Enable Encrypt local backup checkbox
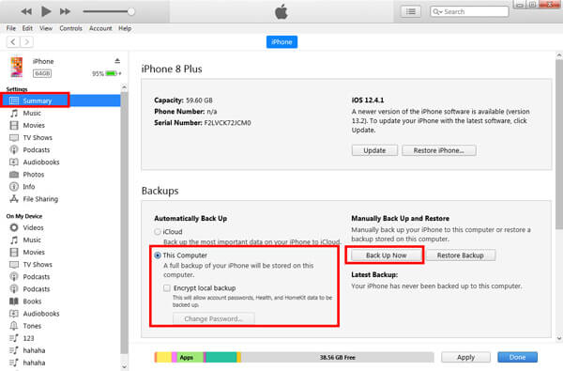Image resolution: width=563 pixels, height=371 pixels. pos(167,288)
